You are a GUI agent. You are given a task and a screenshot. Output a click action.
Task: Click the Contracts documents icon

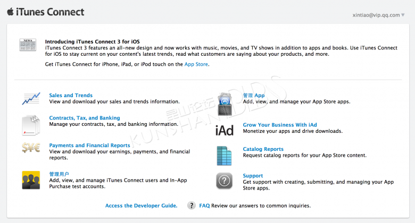[31, 125]
